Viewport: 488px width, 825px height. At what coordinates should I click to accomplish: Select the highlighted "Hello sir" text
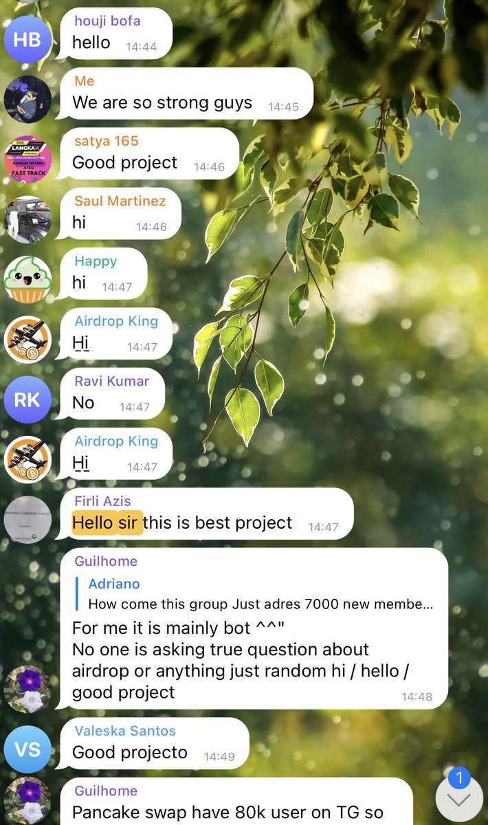click(x=108, y=522)
